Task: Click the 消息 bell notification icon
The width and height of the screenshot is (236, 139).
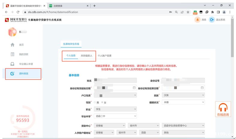Action: tap(197, 20)
